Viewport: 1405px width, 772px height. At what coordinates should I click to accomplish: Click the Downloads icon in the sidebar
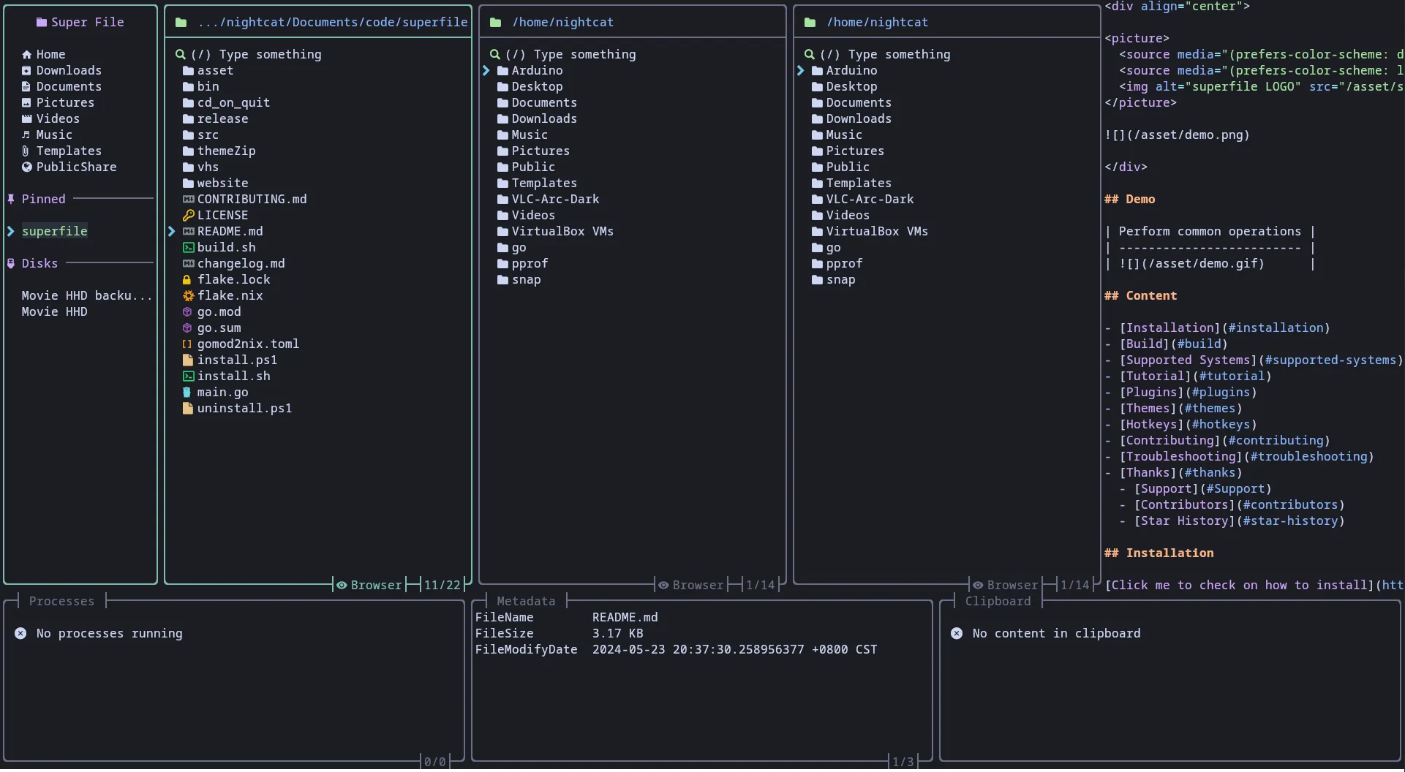click(x=25, y=69)
